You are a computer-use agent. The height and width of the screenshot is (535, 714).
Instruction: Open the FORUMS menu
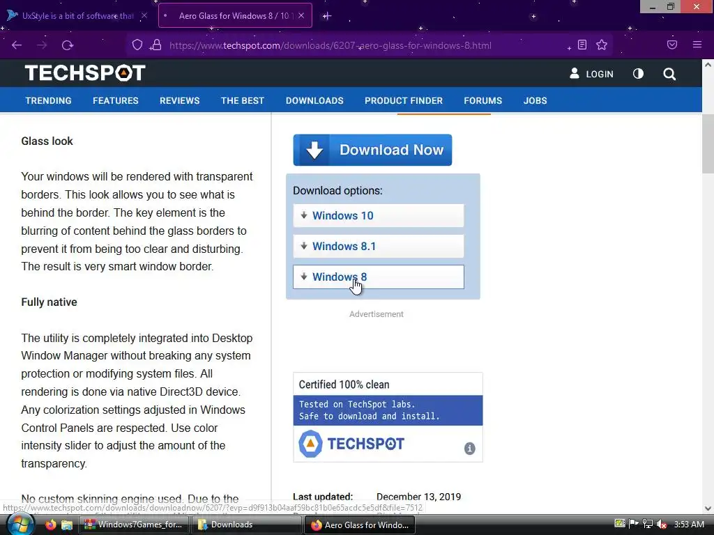tap(483, 100)
